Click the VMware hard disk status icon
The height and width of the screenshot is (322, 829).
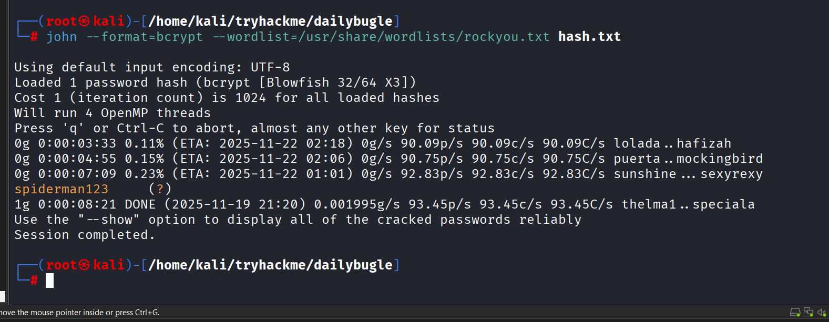coord(795,313)
